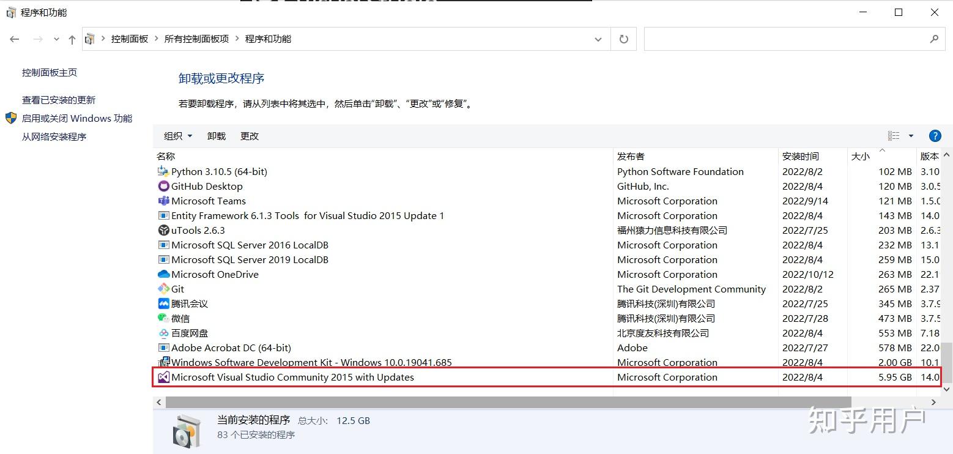Open 启用或关闭 Windows 功能 link
Screen dimensions: 953x454
[x=77, y=118]
